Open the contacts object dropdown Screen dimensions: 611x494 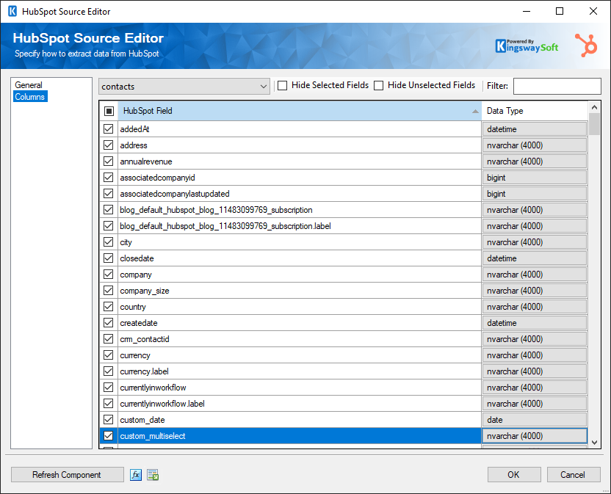click(x=184, y=87)
